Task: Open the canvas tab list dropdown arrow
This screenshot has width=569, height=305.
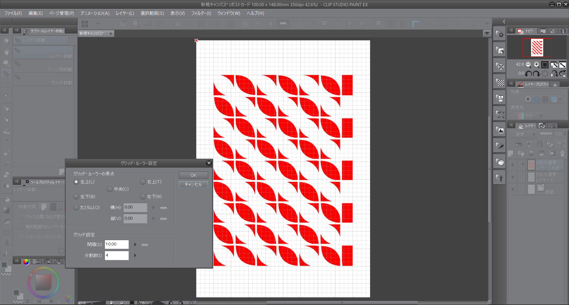Action: pyautogui.click(x=487, y=33)
